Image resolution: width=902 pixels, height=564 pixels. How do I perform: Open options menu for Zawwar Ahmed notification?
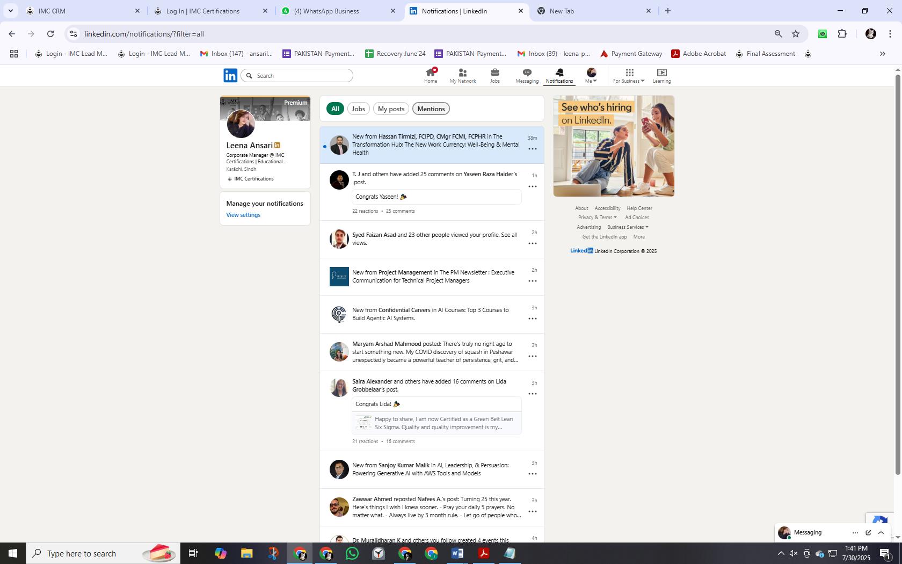[x=533, y=511]
